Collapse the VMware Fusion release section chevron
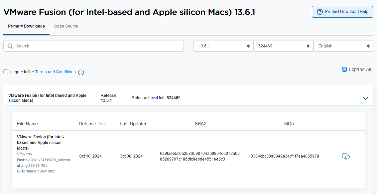 pyautogui.click(x=365, y=98)
